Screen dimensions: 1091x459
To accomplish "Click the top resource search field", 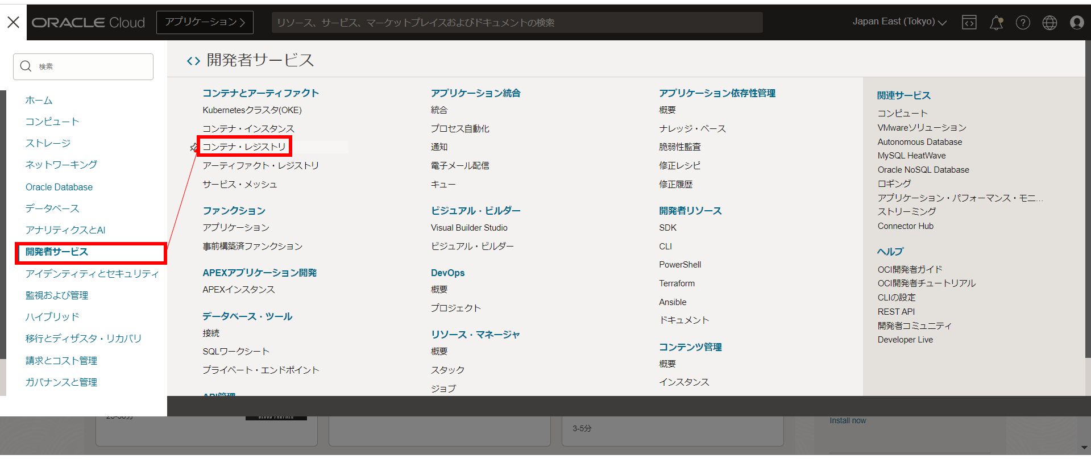I will click(x=517, y=22).
